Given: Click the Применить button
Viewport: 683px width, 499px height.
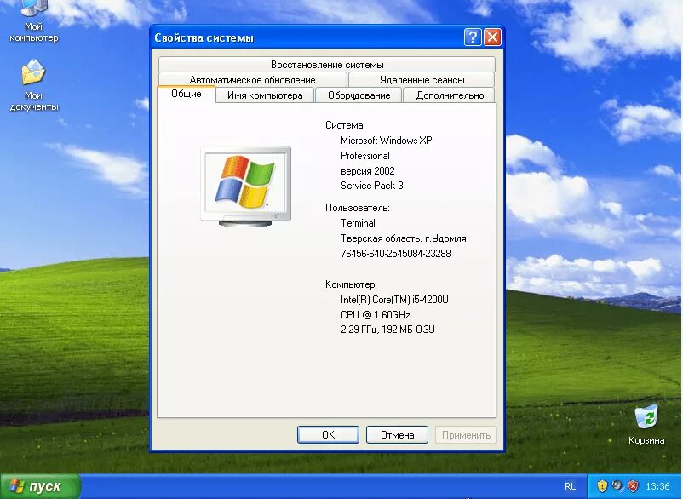Looking at the screenshot, I should coord(466,434).
